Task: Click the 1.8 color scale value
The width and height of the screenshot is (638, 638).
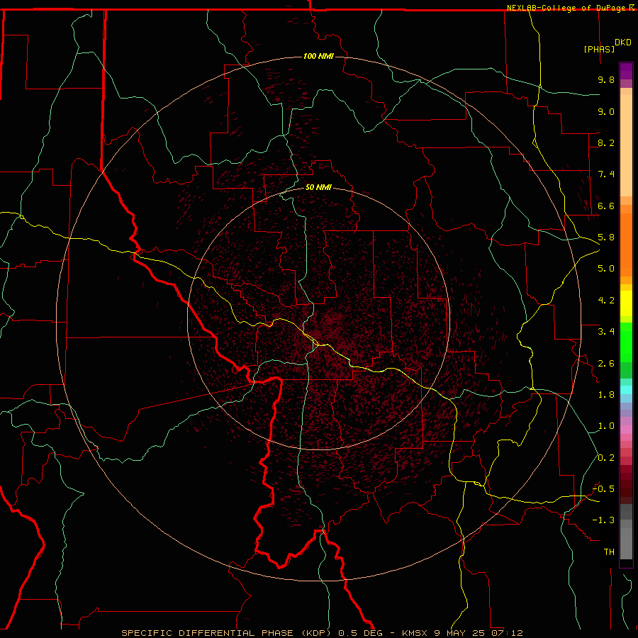Action: click(x=606, y=395)
